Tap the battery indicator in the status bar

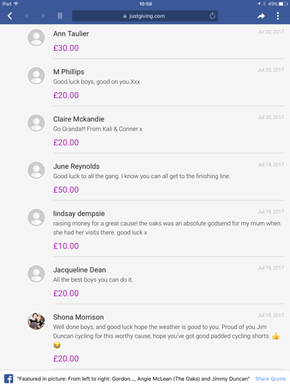(283, 4)
